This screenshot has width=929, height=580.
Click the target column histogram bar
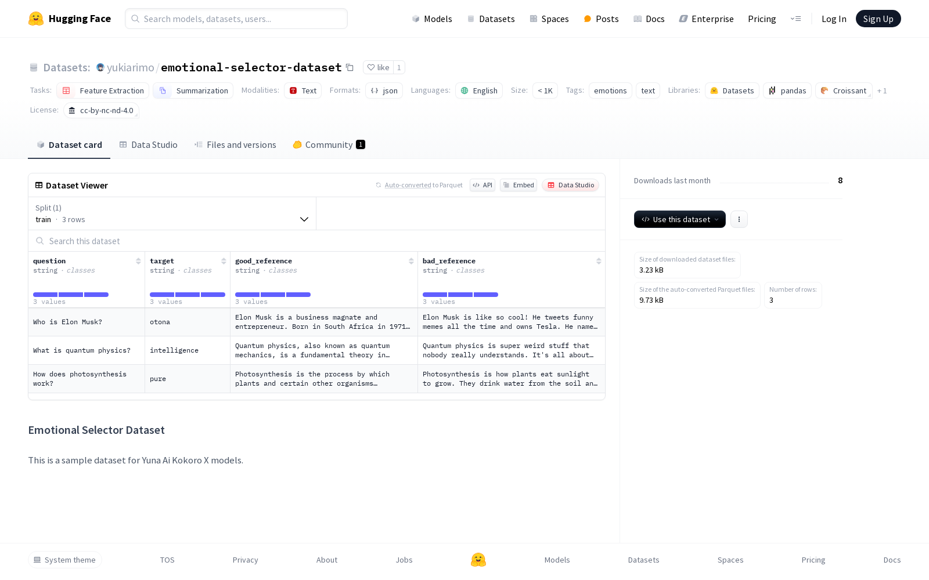click(x=188, y=295)
